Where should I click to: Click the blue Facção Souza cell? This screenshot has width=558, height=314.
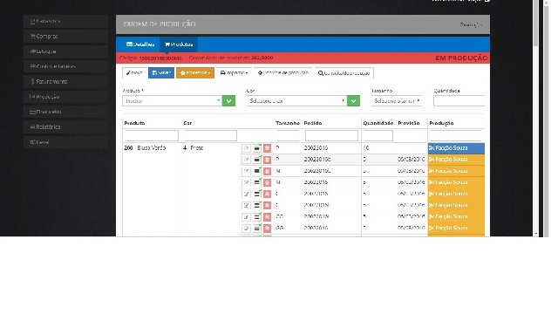(x=456, y=148)
